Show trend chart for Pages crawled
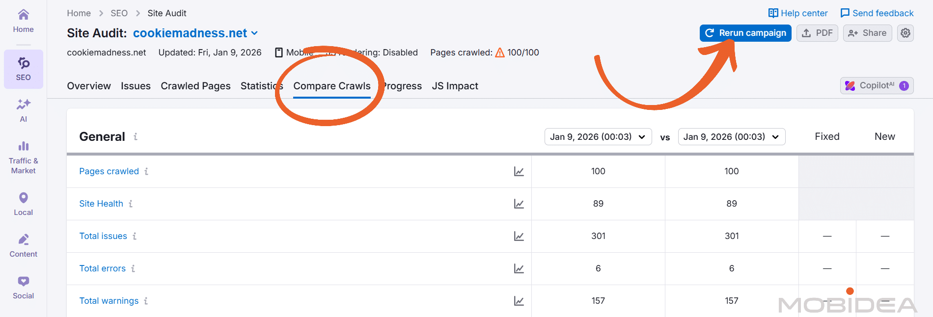Screen dimensions: 933x317 519,171
